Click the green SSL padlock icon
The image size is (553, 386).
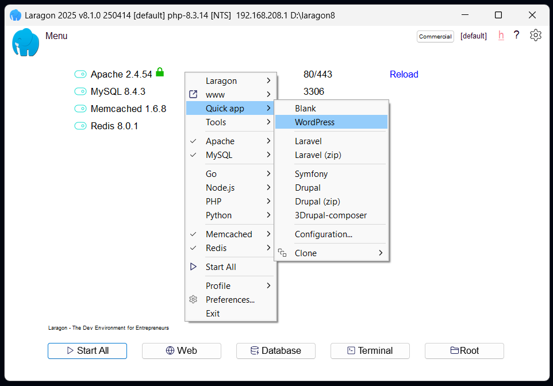tap(160, 72)
